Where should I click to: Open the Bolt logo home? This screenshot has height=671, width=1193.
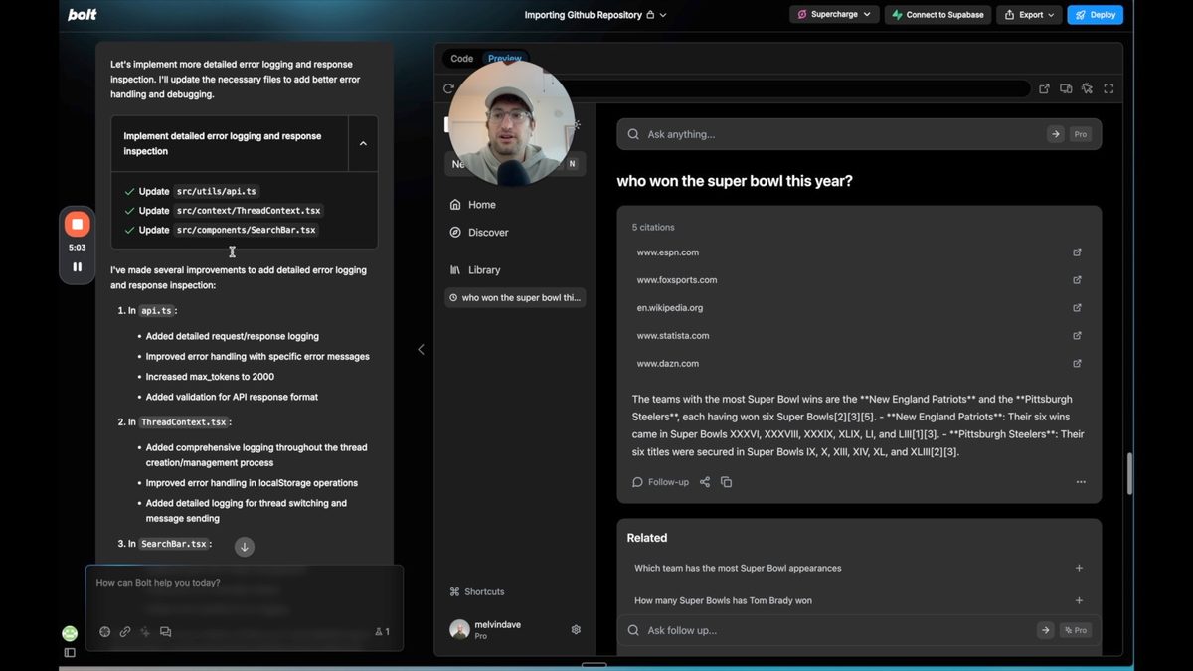[x=82, y=15]
